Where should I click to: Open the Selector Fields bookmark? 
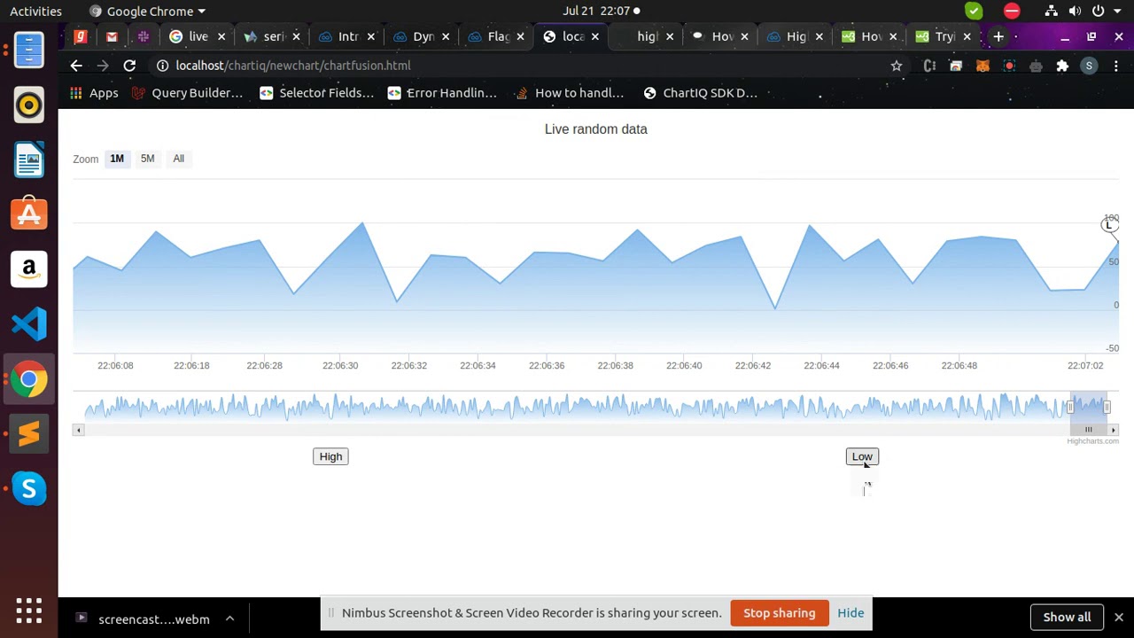(316, 93)
